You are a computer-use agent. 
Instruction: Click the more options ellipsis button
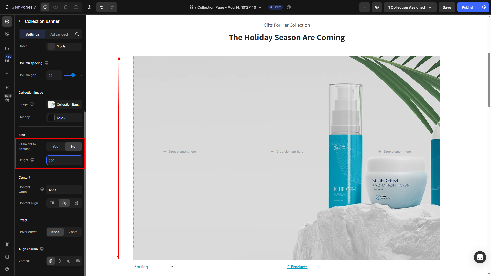[365, 7]
